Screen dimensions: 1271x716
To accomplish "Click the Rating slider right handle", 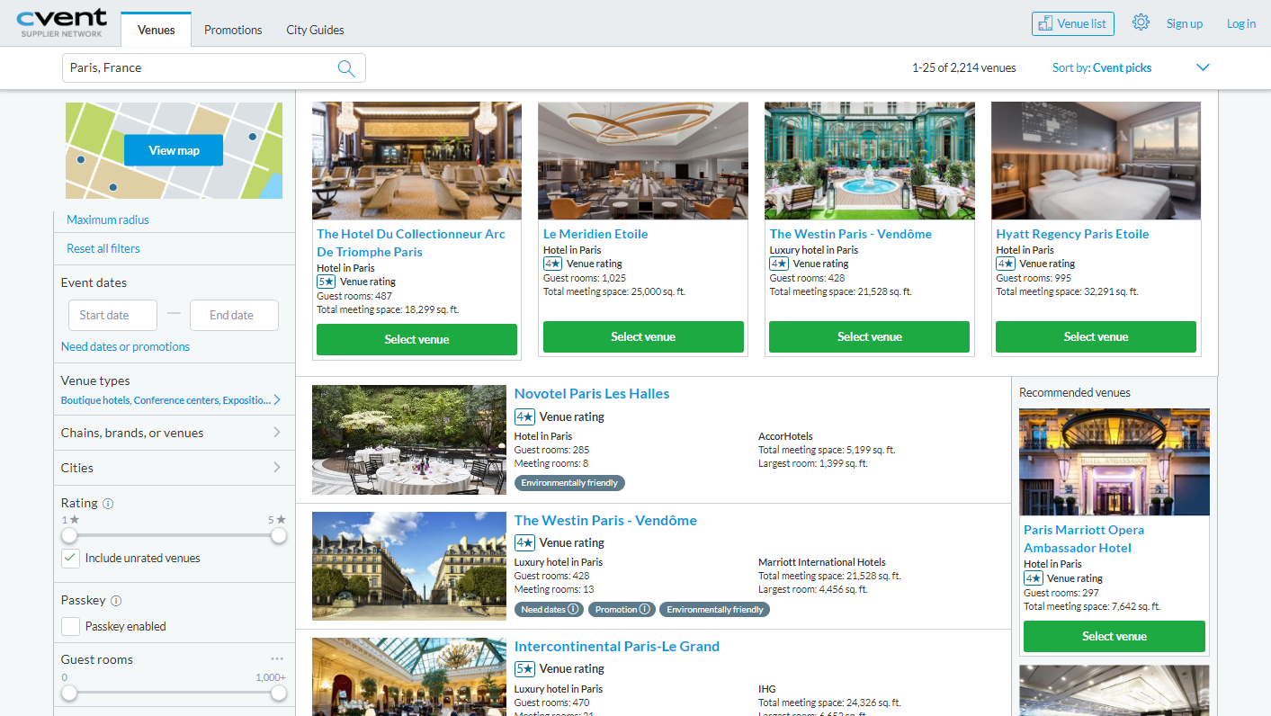I will point(279,535).
